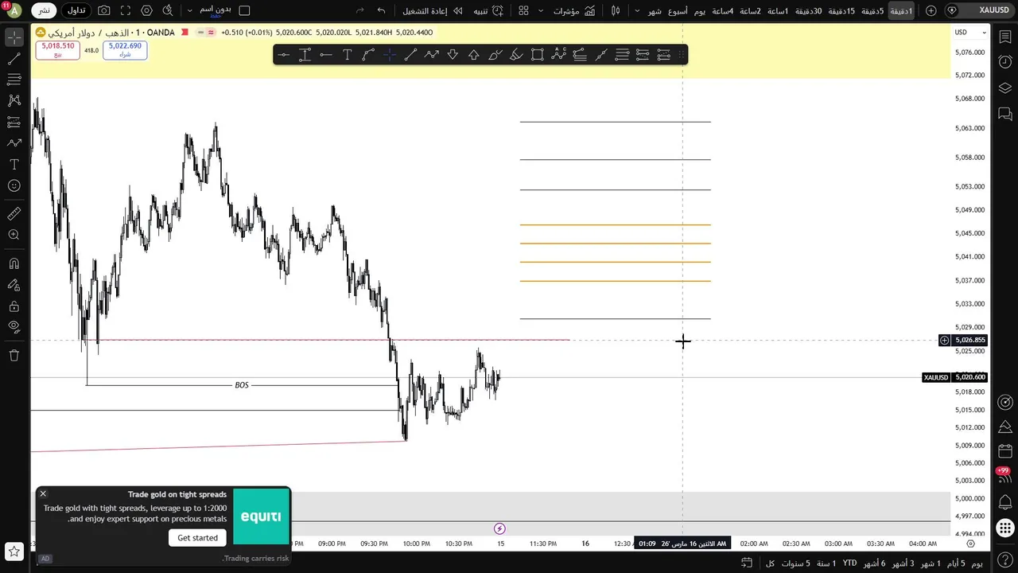Toggle magnet mode in left sidebar

pos(14,264)
